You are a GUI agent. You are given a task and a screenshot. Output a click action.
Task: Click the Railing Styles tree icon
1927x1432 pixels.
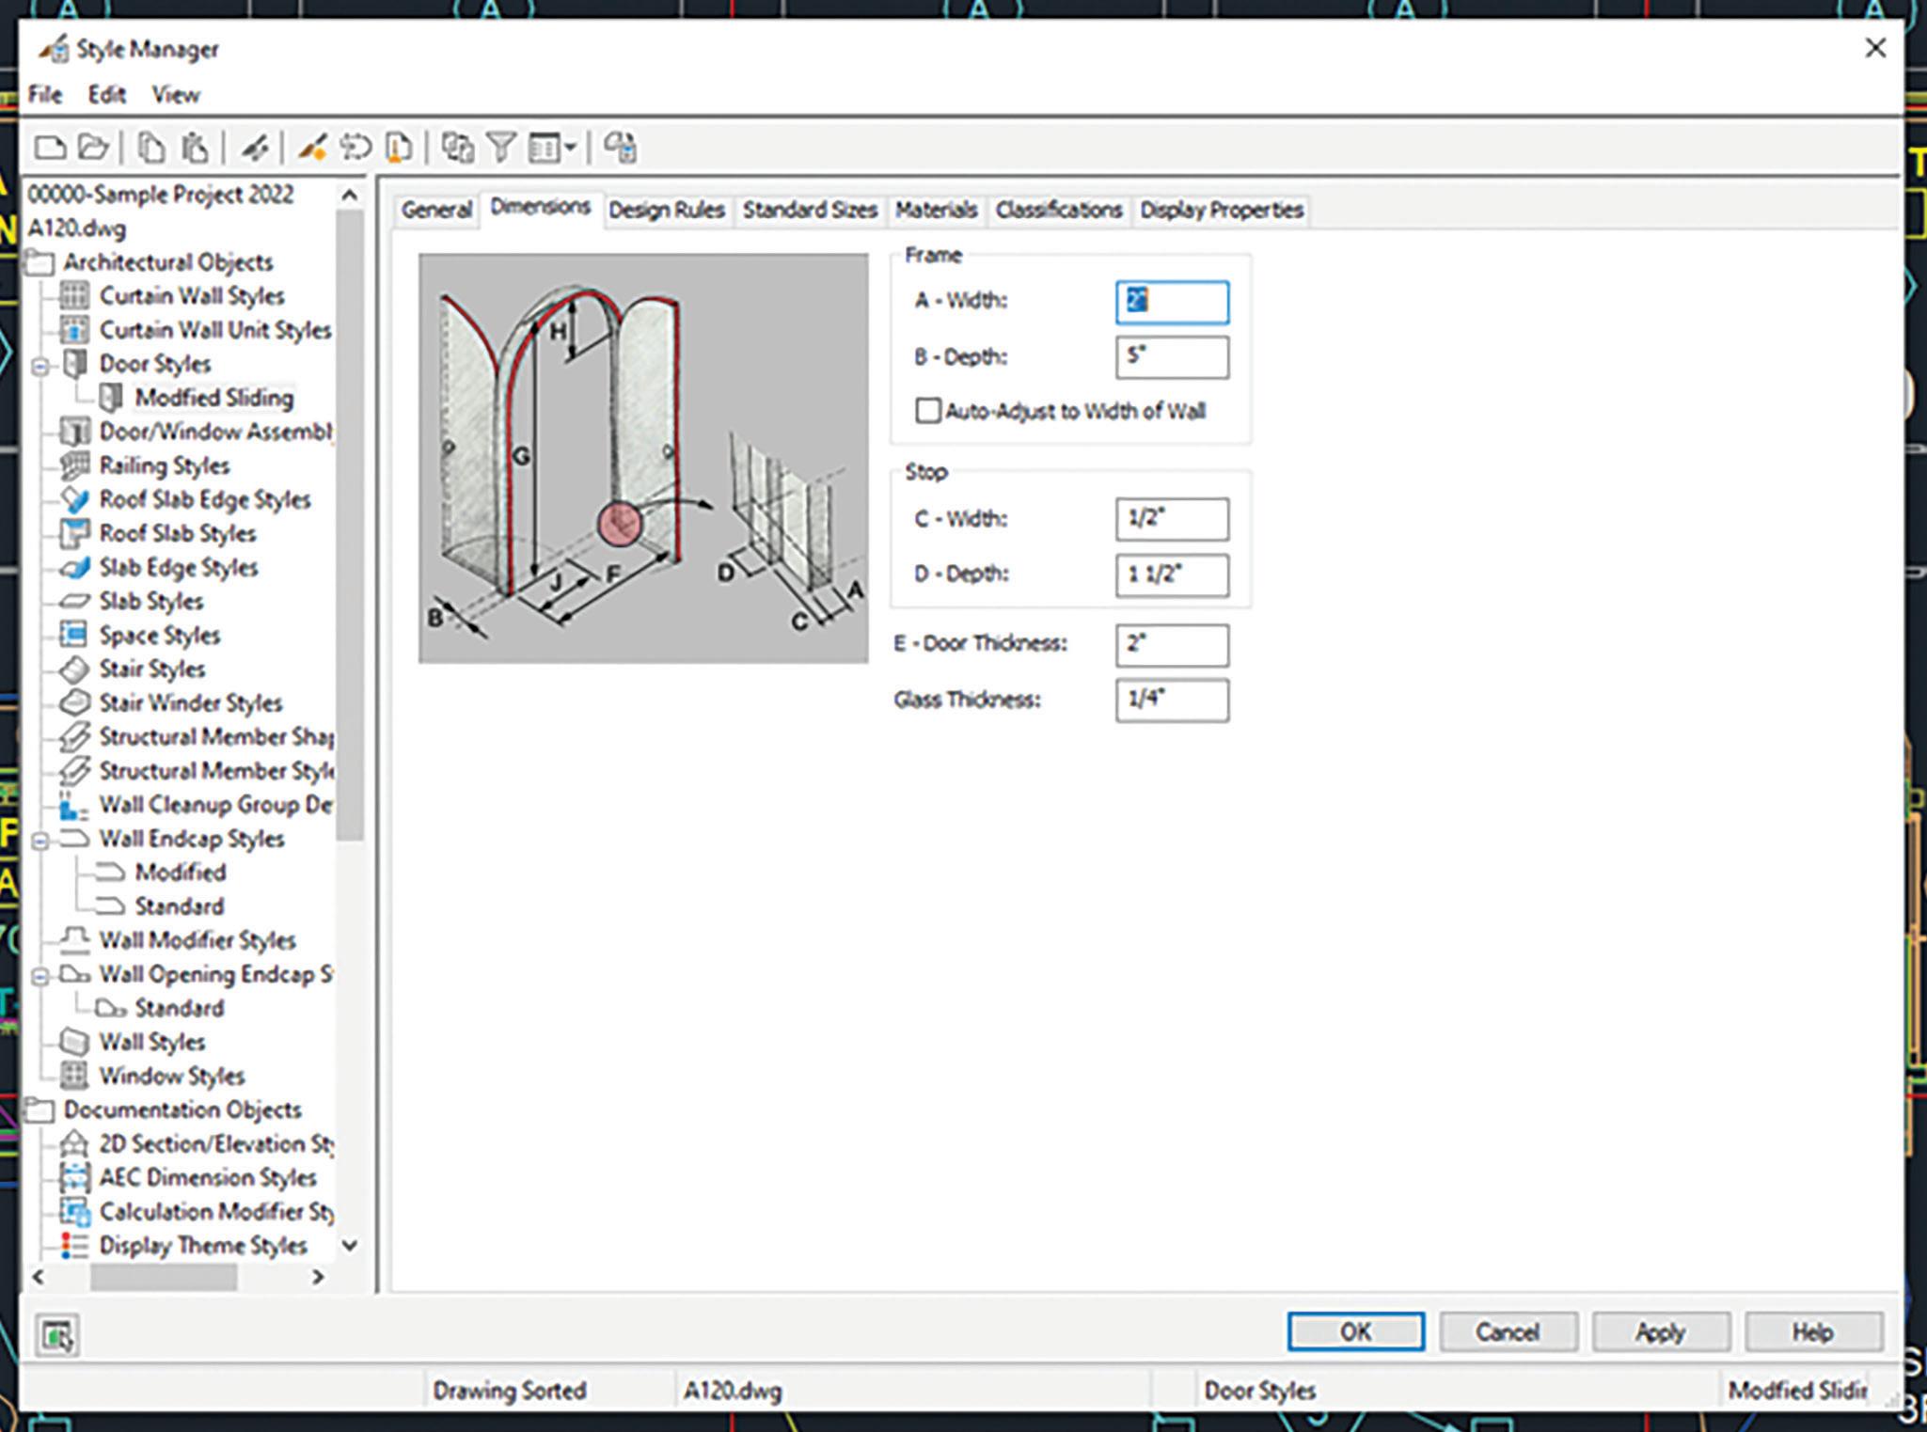click(x=74, y=465)
